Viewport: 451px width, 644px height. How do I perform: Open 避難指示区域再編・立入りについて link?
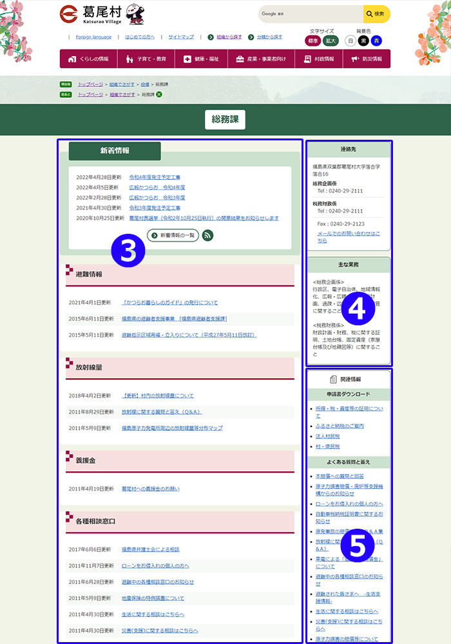189,335
